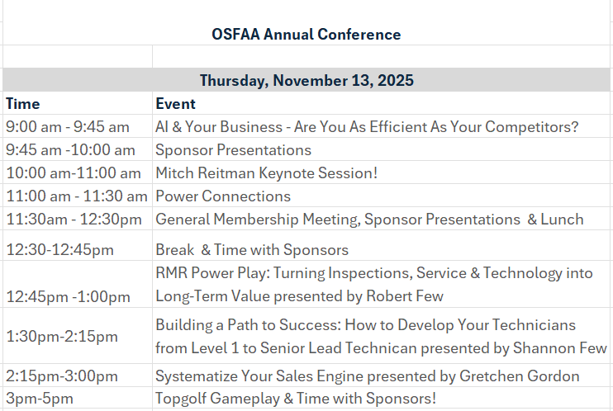Click the 10:00 am-11:00 am time cell
The height and width of the screenshot is (411, 613).
pos(74,173)
